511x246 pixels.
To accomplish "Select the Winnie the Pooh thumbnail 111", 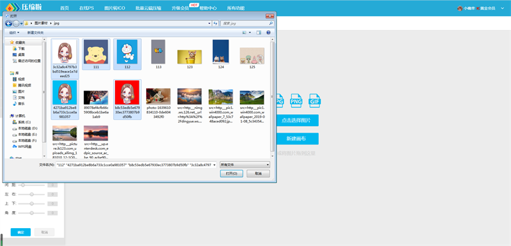I will click(x=96, y=54).
